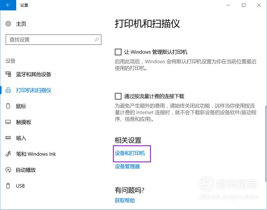Minimize the Settings window
Screen dimensions: 267x210
(x=228, y=5)
